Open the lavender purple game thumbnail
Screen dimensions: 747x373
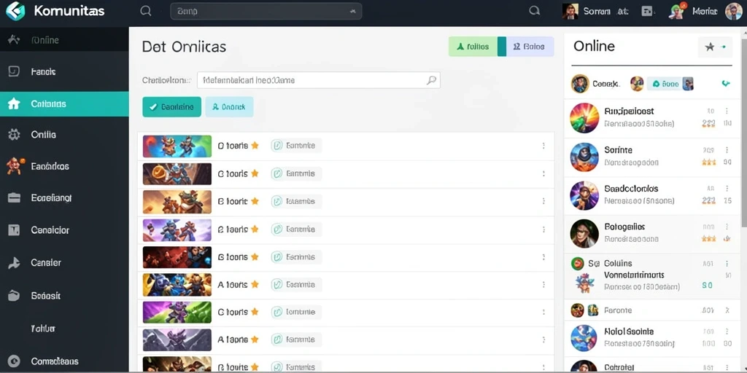pos(177,229)
